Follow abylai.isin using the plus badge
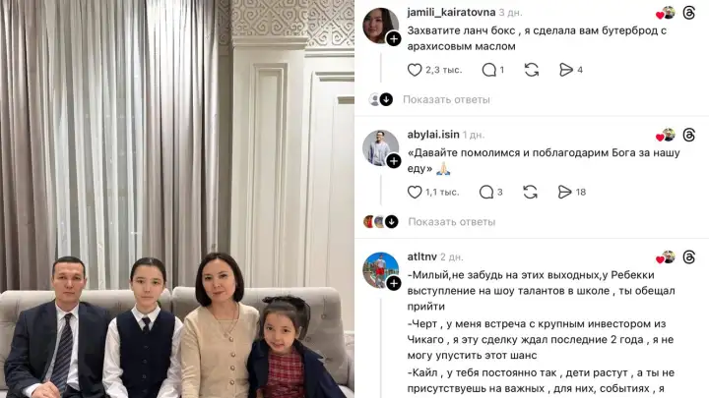Viewport: 709px width, 398px height. click(x=394, y=161)
